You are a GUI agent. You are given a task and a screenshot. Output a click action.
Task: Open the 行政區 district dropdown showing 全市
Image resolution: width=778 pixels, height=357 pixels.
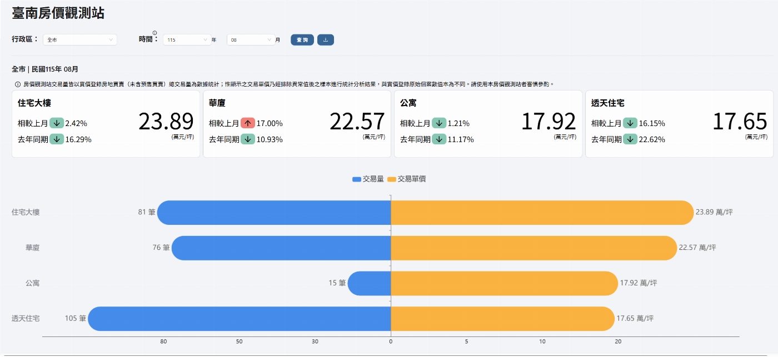point(80,40)
